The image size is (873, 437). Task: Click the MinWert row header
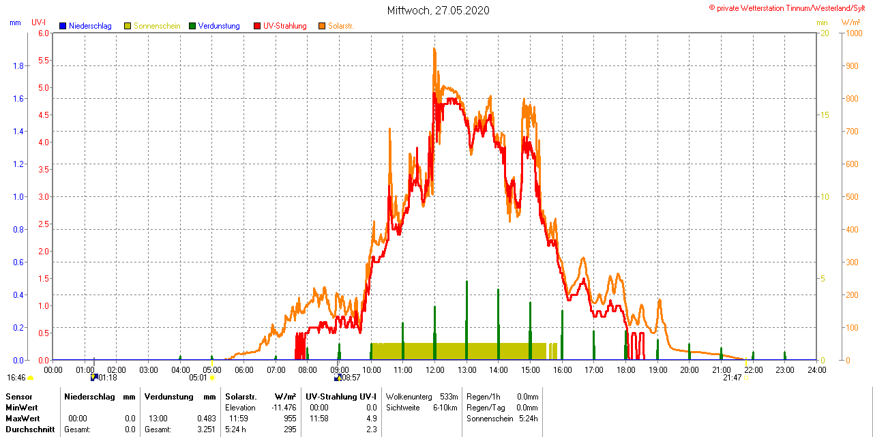22,407
